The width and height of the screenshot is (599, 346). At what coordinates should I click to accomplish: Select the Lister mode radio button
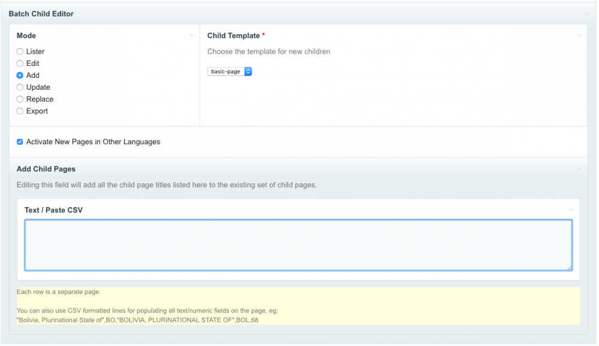[20, 52]
